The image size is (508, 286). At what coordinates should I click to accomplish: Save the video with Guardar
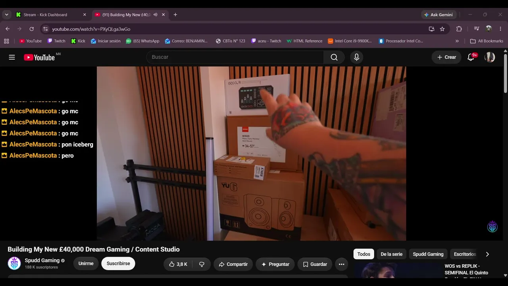click(315, 264)
